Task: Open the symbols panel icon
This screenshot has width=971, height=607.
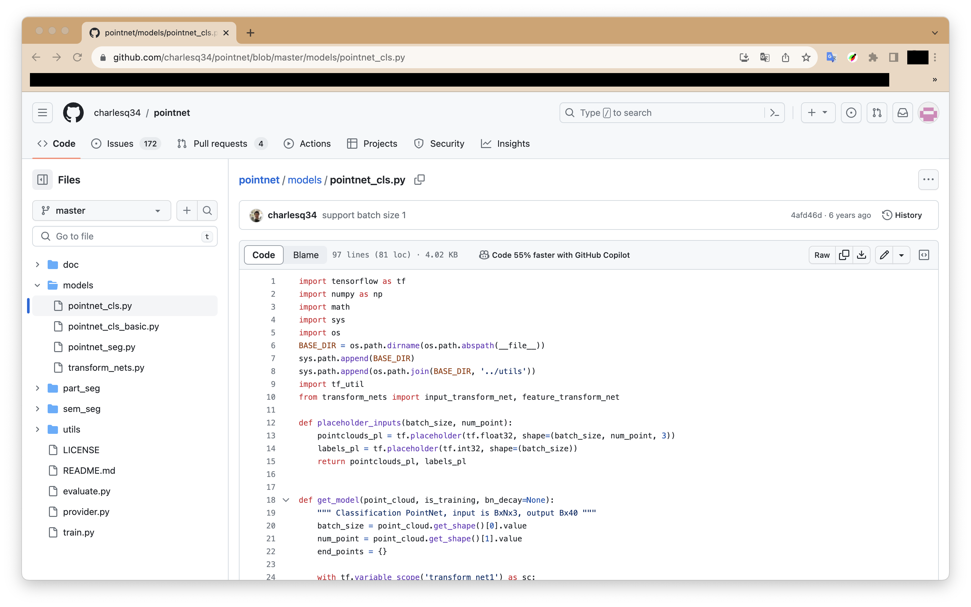Action: 924,255
